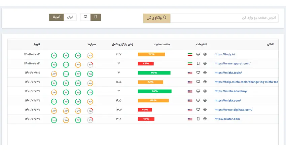Open http://ariafar.com link

(x=227, y=119)
